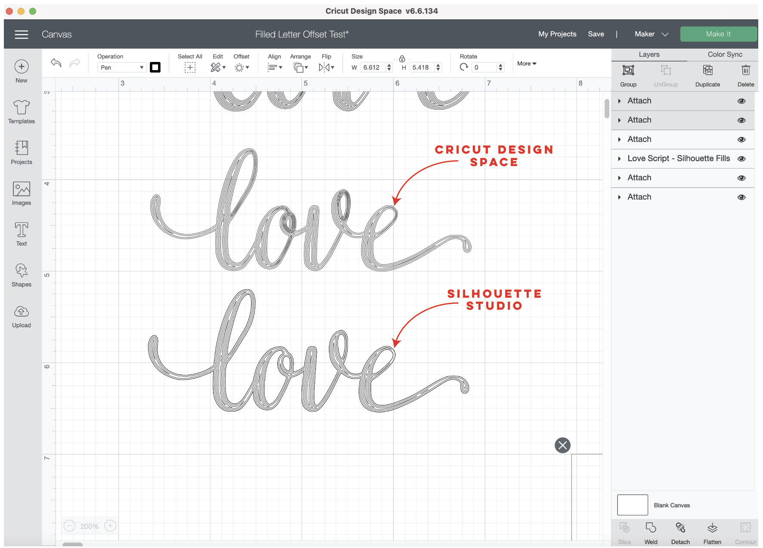763x548 pixels.
Task: Click the 200% zoom level
Action: (90, 526)
